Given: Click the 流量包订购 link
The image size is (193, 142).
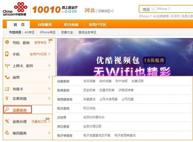Looking at the screenshot, I should [x=39, y=122].
